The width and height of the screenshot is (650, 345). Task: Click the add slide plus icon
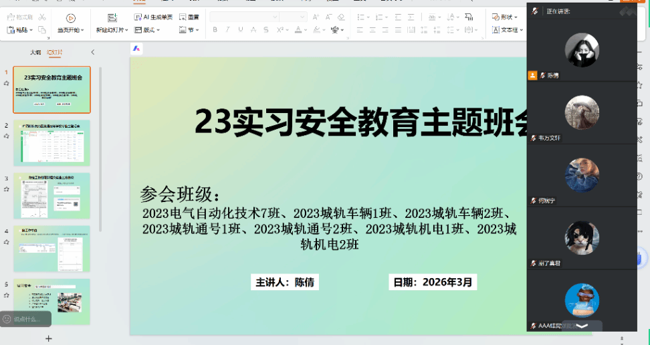coord(48,338)
